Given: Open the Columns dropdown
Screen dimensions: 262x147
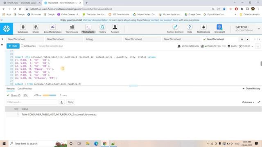Looking at the screenshot, I should coord(248,102).
